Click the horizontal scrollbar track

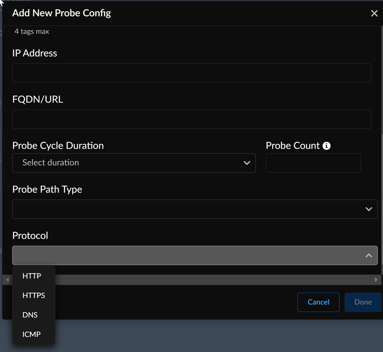tap(214, 280)
